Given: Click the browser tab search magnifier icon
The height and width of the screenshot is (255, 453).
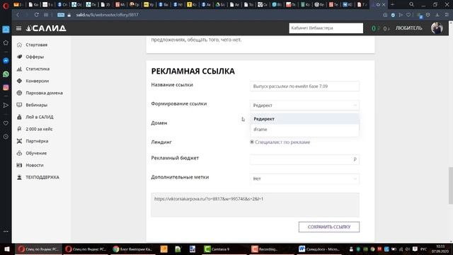Looking at the screenshot, I should coord(412,5).
